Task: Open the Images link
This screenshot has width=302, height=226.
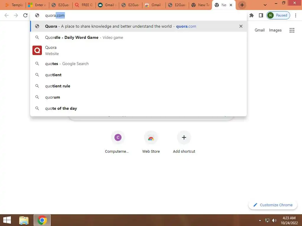Action: pyautogui.click(x=275, y=30)
